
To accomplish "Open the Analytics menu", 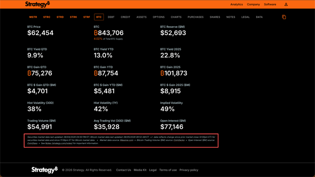I will click(236, 5).
